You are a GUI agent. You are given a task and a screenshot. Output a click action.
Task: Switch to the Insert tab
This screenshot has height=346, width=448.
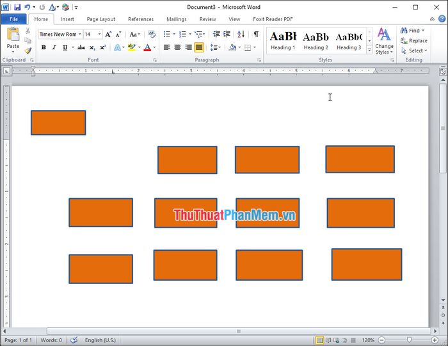(67, 19)
